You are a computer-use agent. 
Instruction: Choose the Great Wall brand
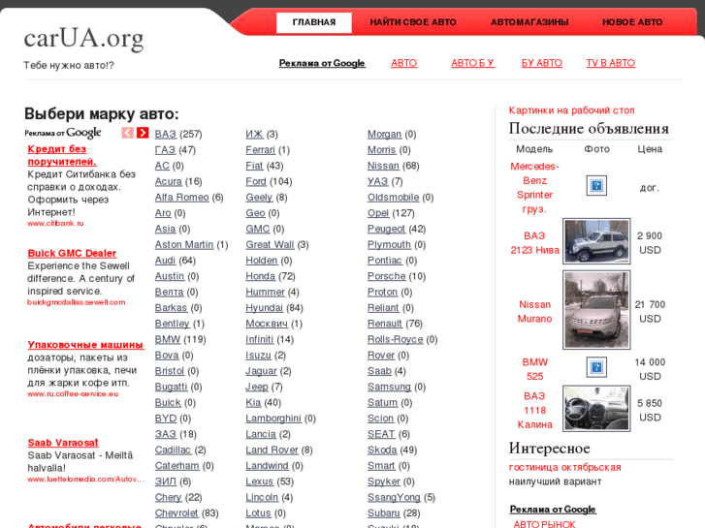[270, 244]
